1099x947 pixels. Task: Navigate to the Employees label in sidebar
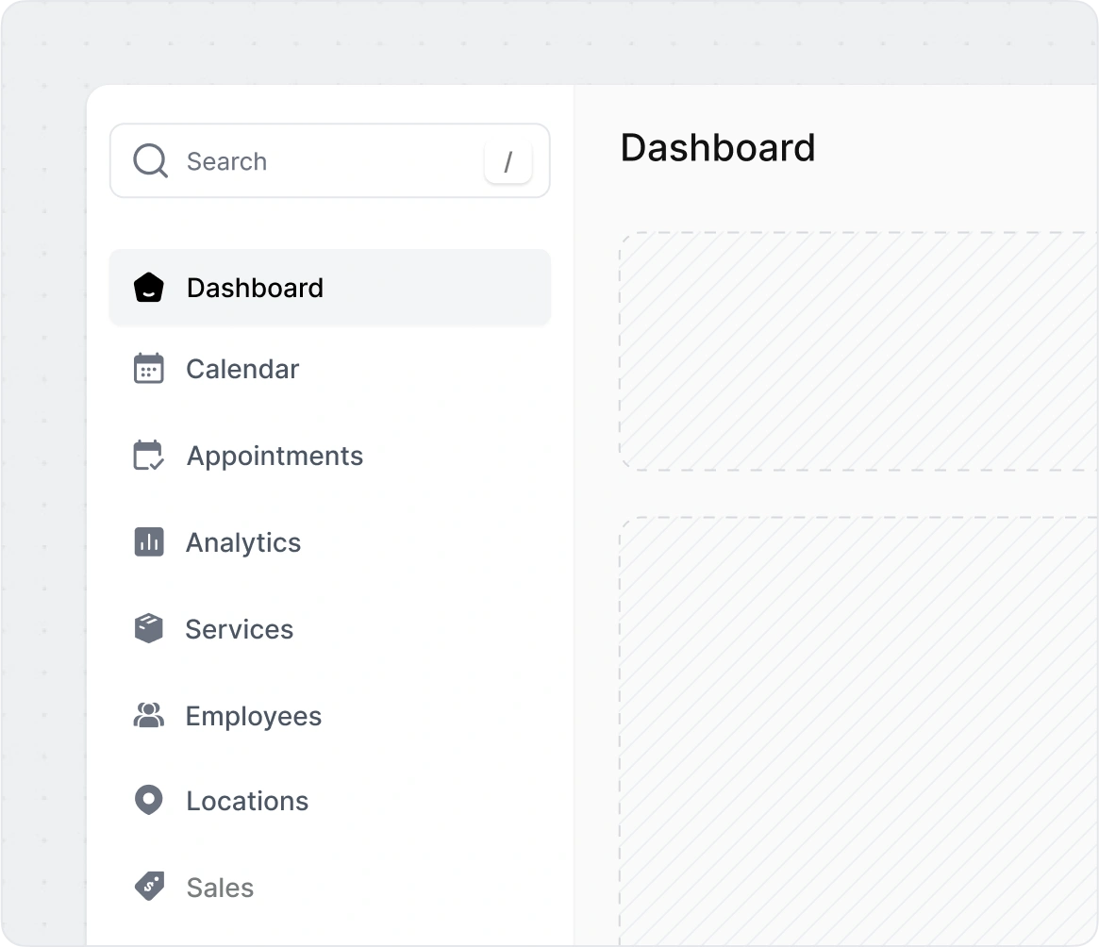click(254, 716)
